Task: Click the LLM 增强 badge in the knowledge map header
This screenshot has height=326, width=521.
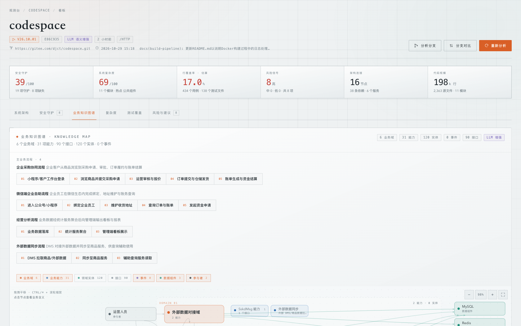Action: (x=494, y=138)
